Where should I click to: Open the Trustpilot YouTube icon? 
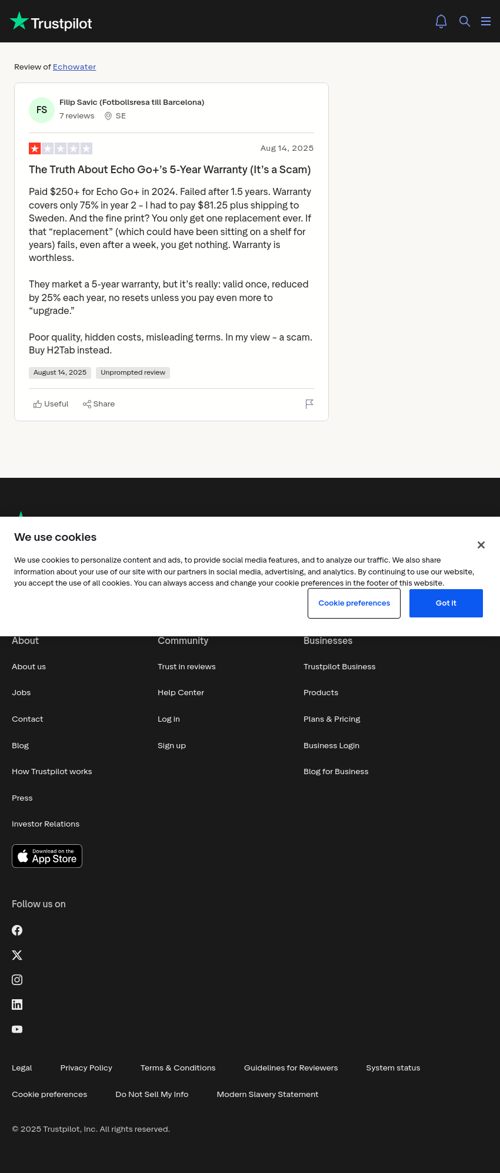pos(17,1029)
